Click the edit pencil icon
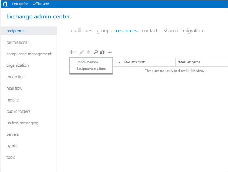The height and width of the screenshot is (172, 228). pyautogui.click(x=82, y=52)
